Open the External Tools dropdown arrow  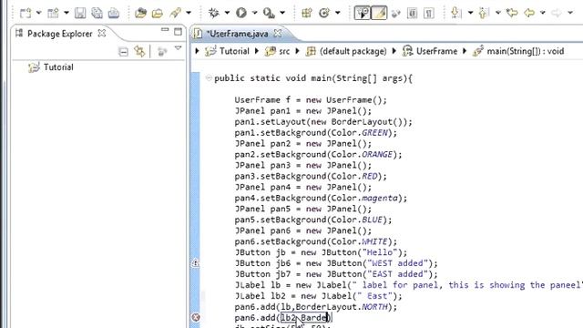pyautogui.click(x=282, y=13)
